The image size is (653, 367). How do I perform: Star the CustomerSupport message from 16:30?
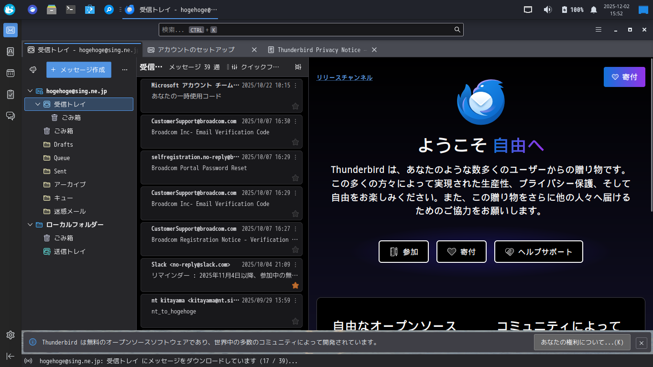295,142
